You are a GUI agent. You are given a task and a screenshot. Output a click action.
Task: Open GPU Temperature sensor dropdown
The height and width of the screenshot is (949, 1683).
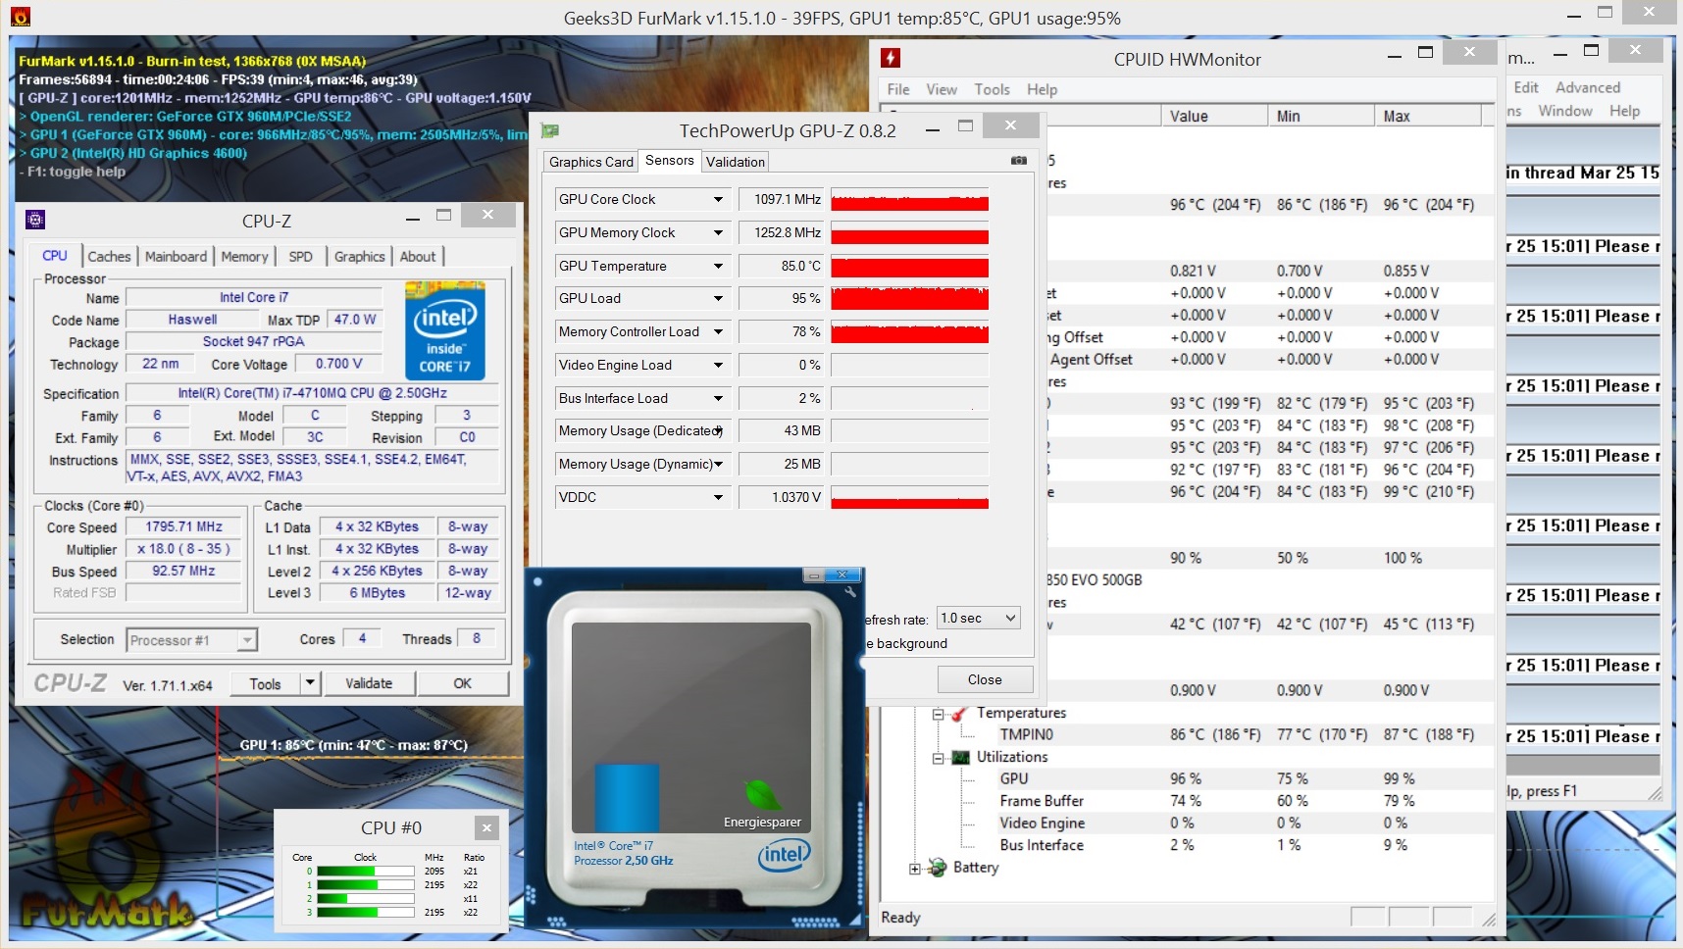[x=718, y=267]
